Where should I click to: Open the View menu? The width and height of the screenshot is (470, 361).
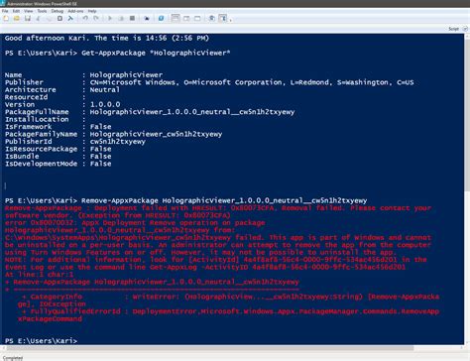pos(29,11)
